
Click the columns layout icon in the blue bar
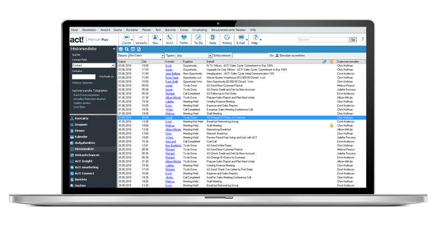[133, 49]
